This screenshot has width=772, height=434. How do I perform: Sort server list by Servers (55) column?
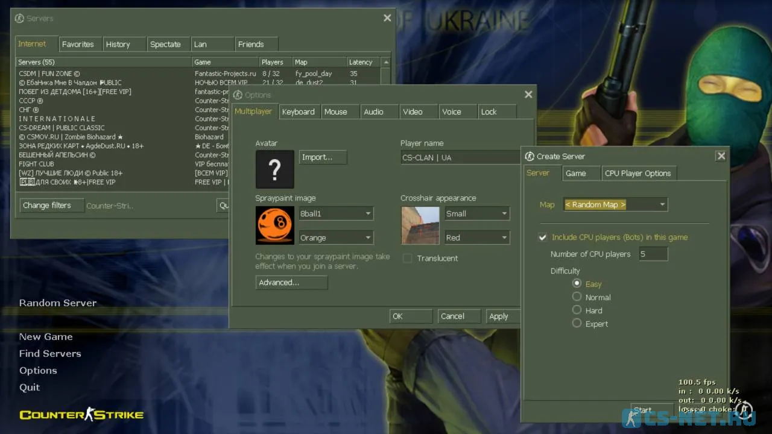pyautogui.click(x=104, y=62)
